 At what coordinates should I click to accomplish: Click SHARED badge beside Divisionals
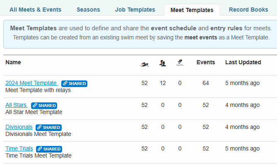(x=48, y=127)
